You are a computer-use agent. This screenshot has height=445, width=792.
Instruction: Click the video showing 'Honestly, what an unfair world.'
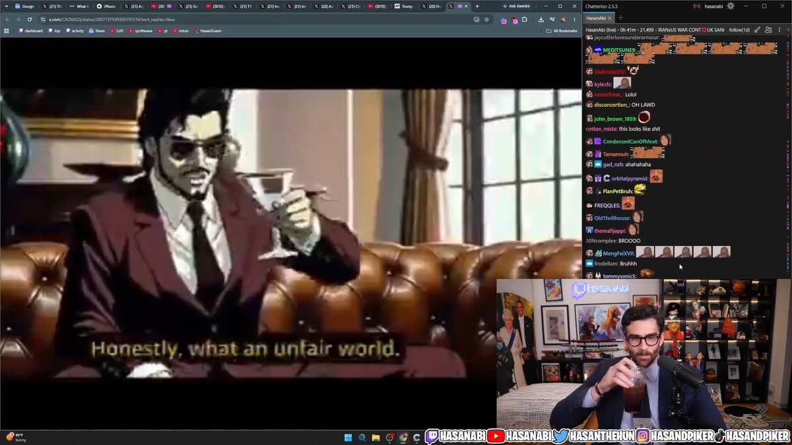[x=290, y=233]
